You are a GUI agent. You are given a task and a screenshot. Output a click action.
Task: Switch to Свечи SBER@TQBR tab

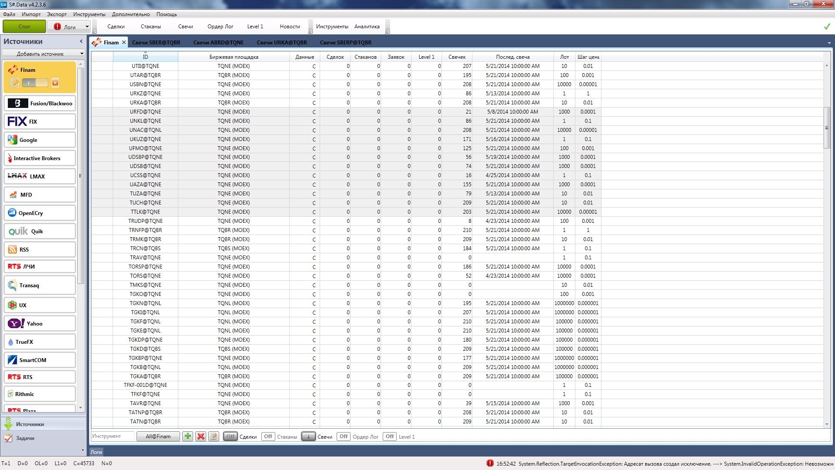coord(156,43)
